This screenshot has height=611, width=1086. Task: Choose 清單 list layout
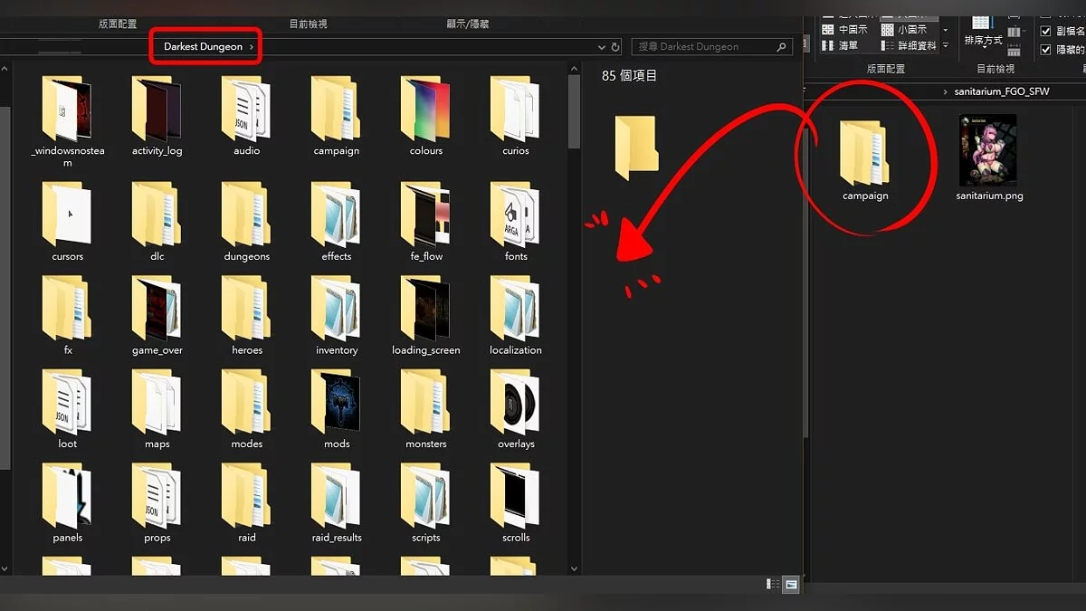(840, 45)
